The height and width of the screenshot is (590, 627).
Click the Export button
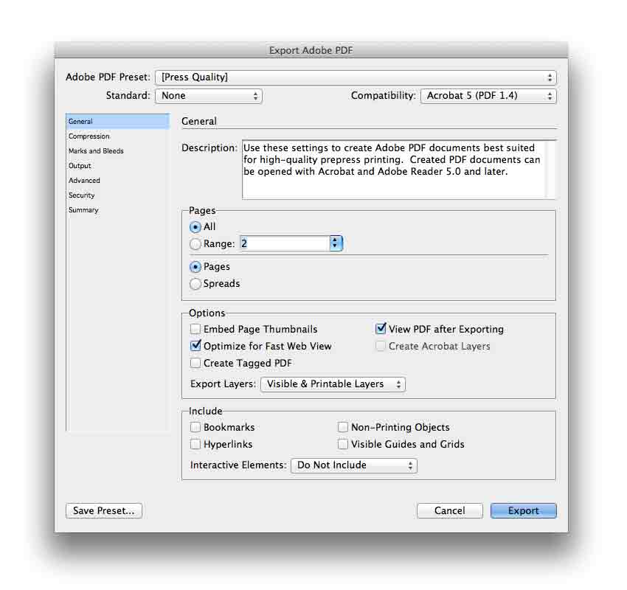[524, 510]
